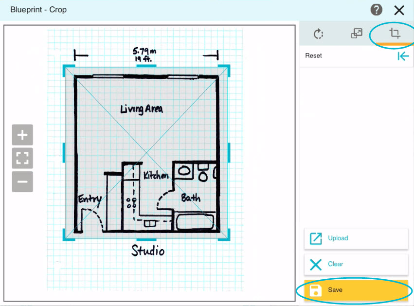
Task: Select the Crop tool tab
Action: [x=395, y=34]
